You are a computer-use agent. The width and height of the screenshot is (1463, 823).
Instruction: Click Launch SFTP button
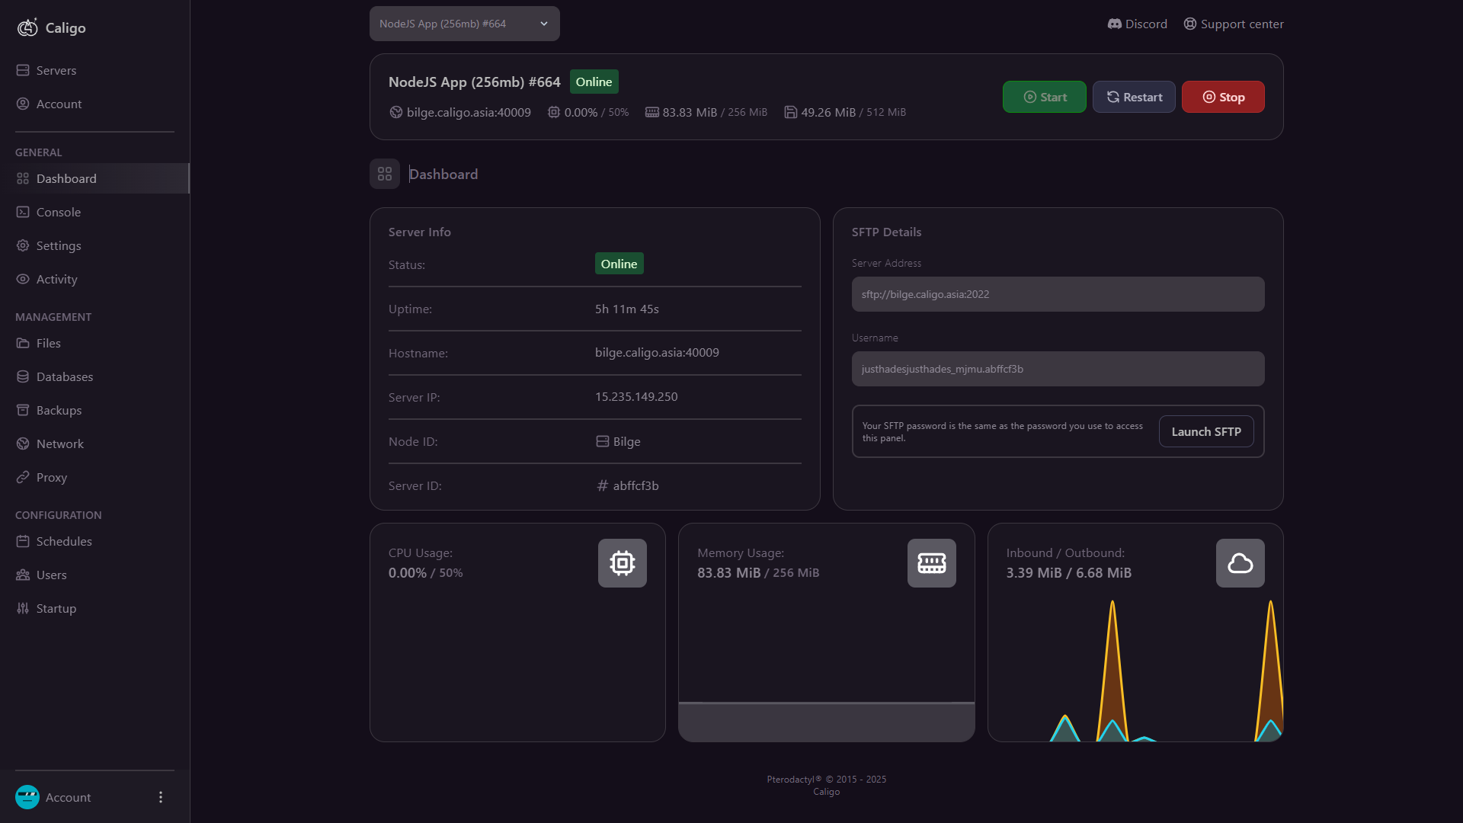[1205, 431]
